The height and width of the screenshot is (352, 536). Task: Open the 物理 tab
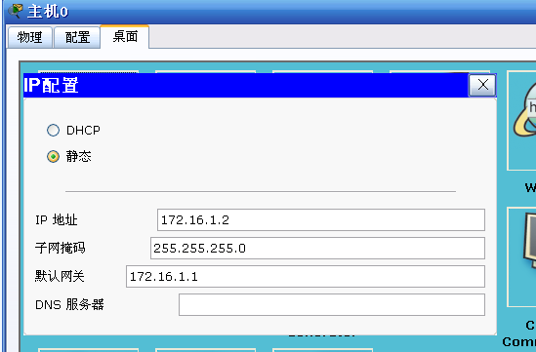click(30, 37)
